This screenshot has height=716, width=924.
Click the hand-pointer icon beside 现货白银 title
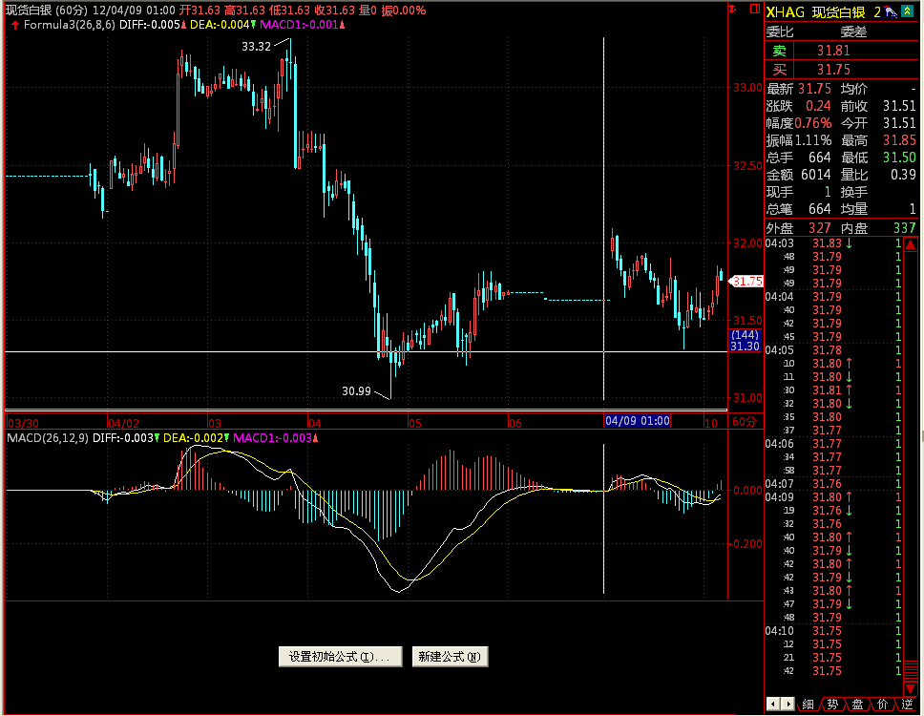point(891,11)
